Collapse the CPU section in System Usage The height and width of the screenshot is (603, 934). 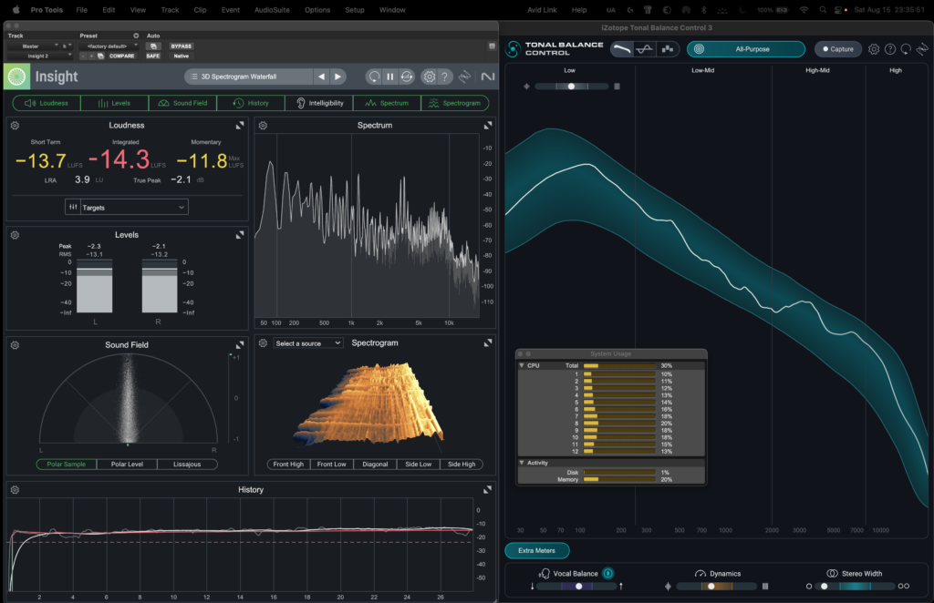point(522,366)
